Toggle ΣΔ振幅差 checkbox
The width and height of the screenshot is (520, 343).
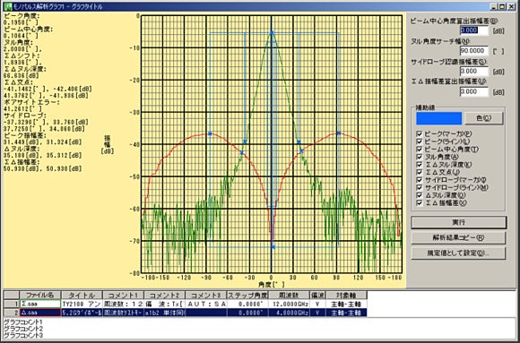pos(420,202)
